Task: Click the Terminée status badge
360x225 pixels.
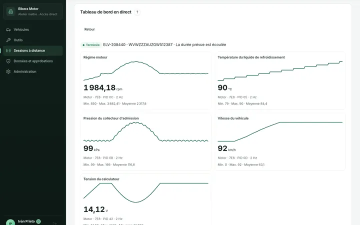Action: 91,45
